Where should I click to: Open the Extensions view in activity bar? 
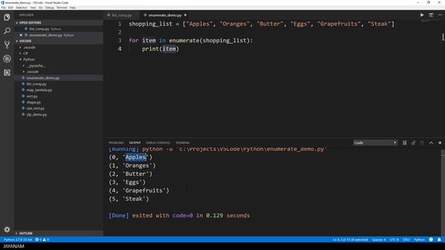point(7,72)
